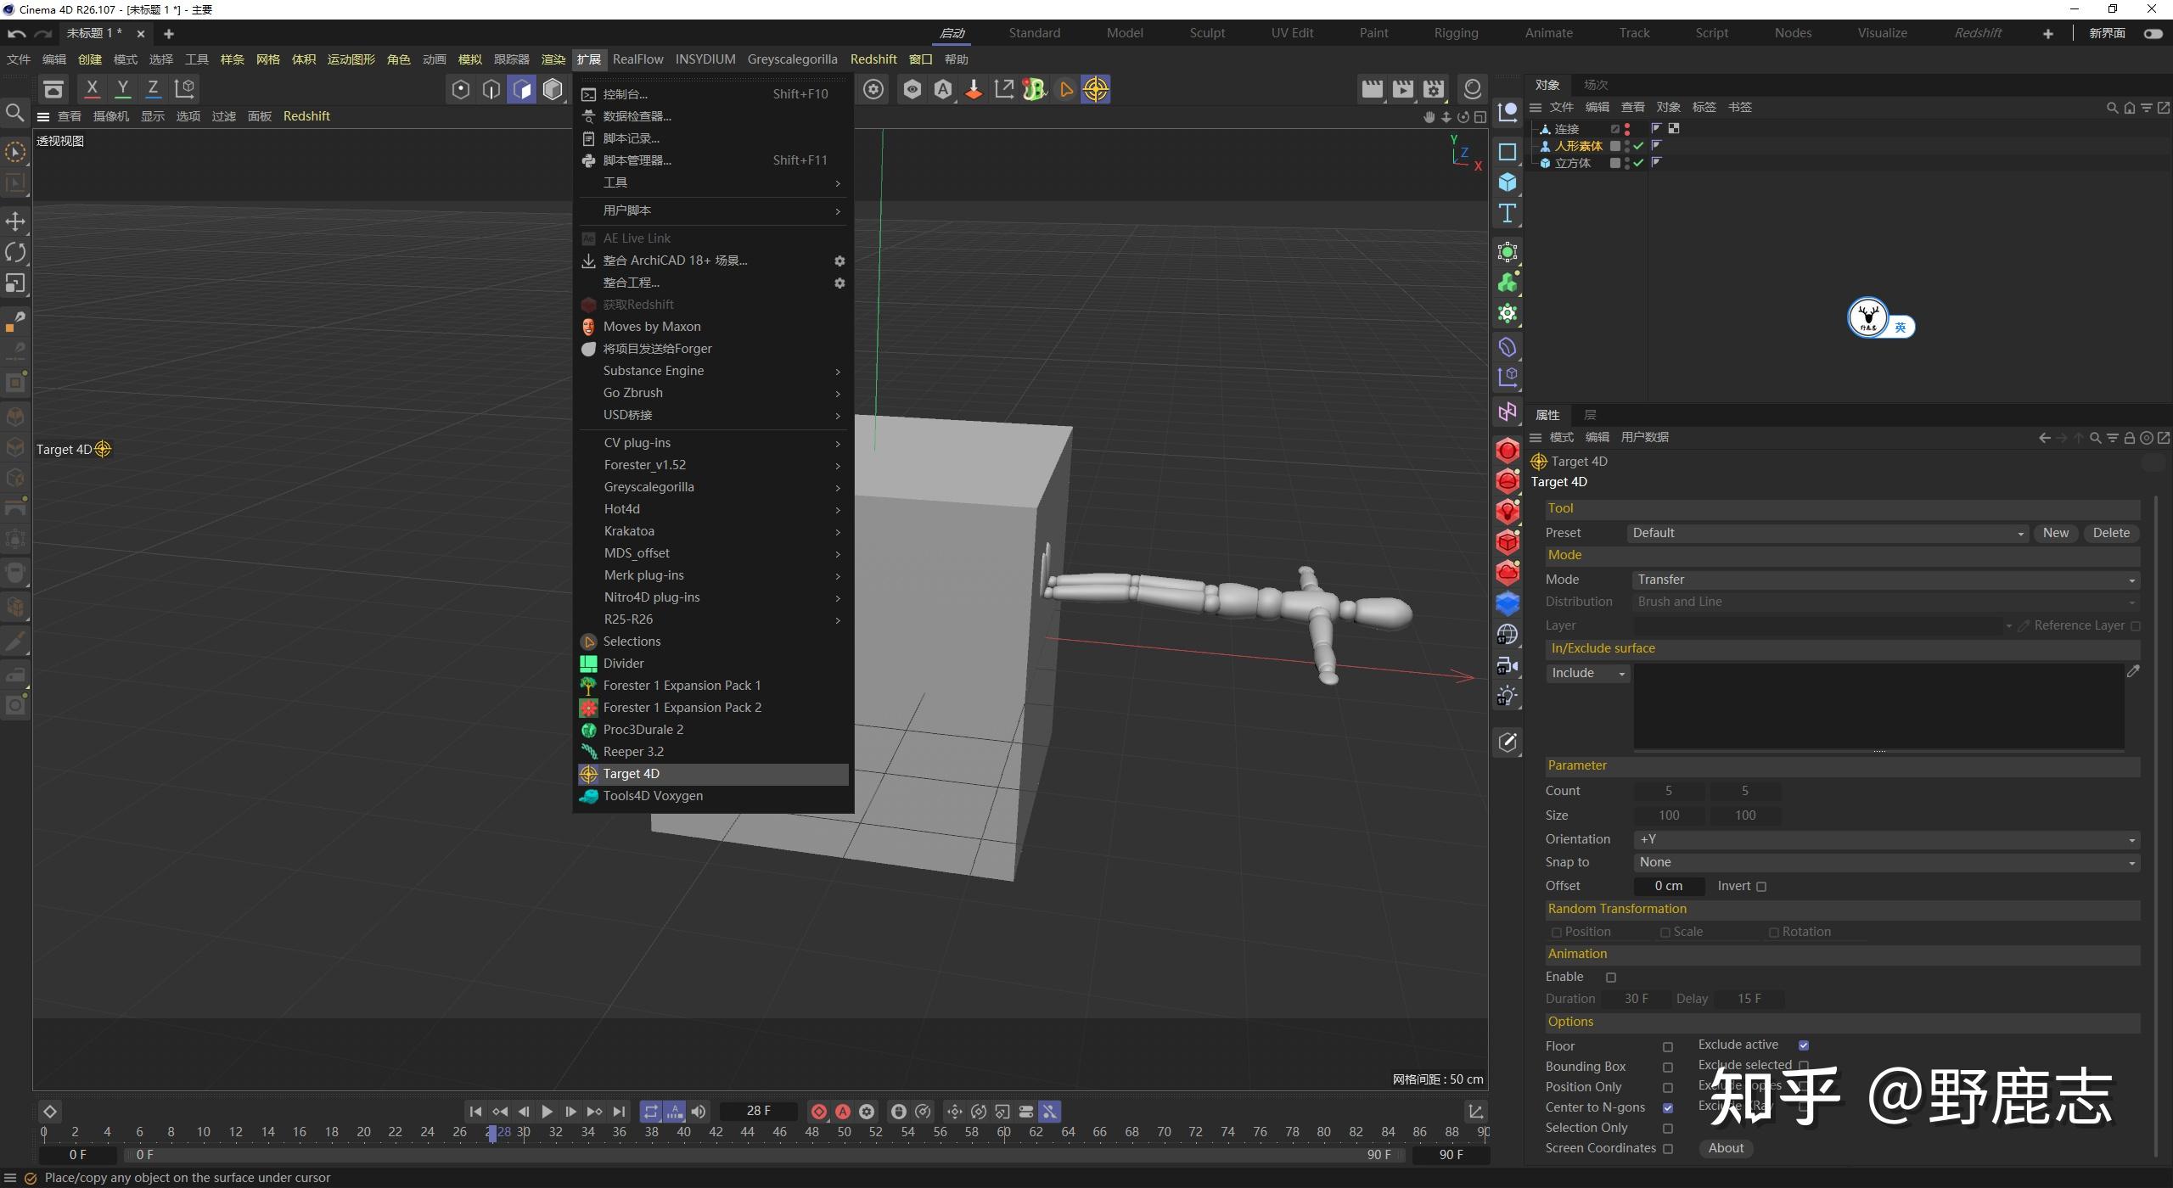Click the New button next to Preset

click(x=2054, y=532)
